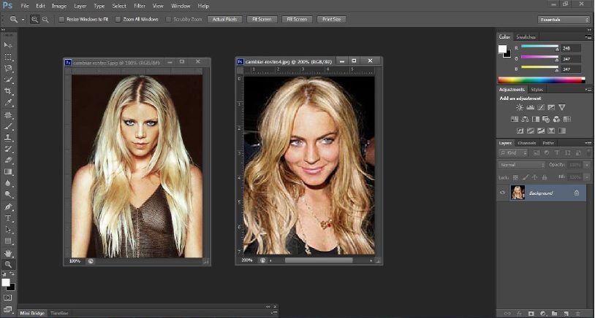Switch to the Channels tab

click(x=526, y=143)
